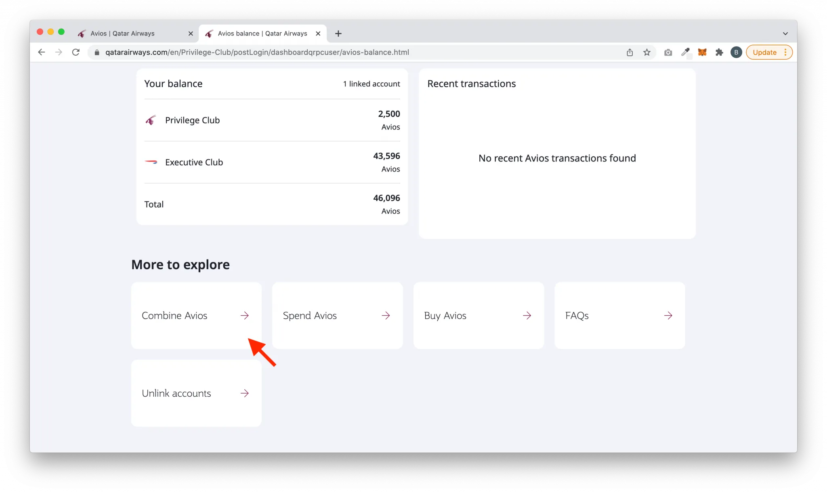This screenshot has width=827, height=492.
Task: Go to Buy Avios arrow
Action: point(527,316)
